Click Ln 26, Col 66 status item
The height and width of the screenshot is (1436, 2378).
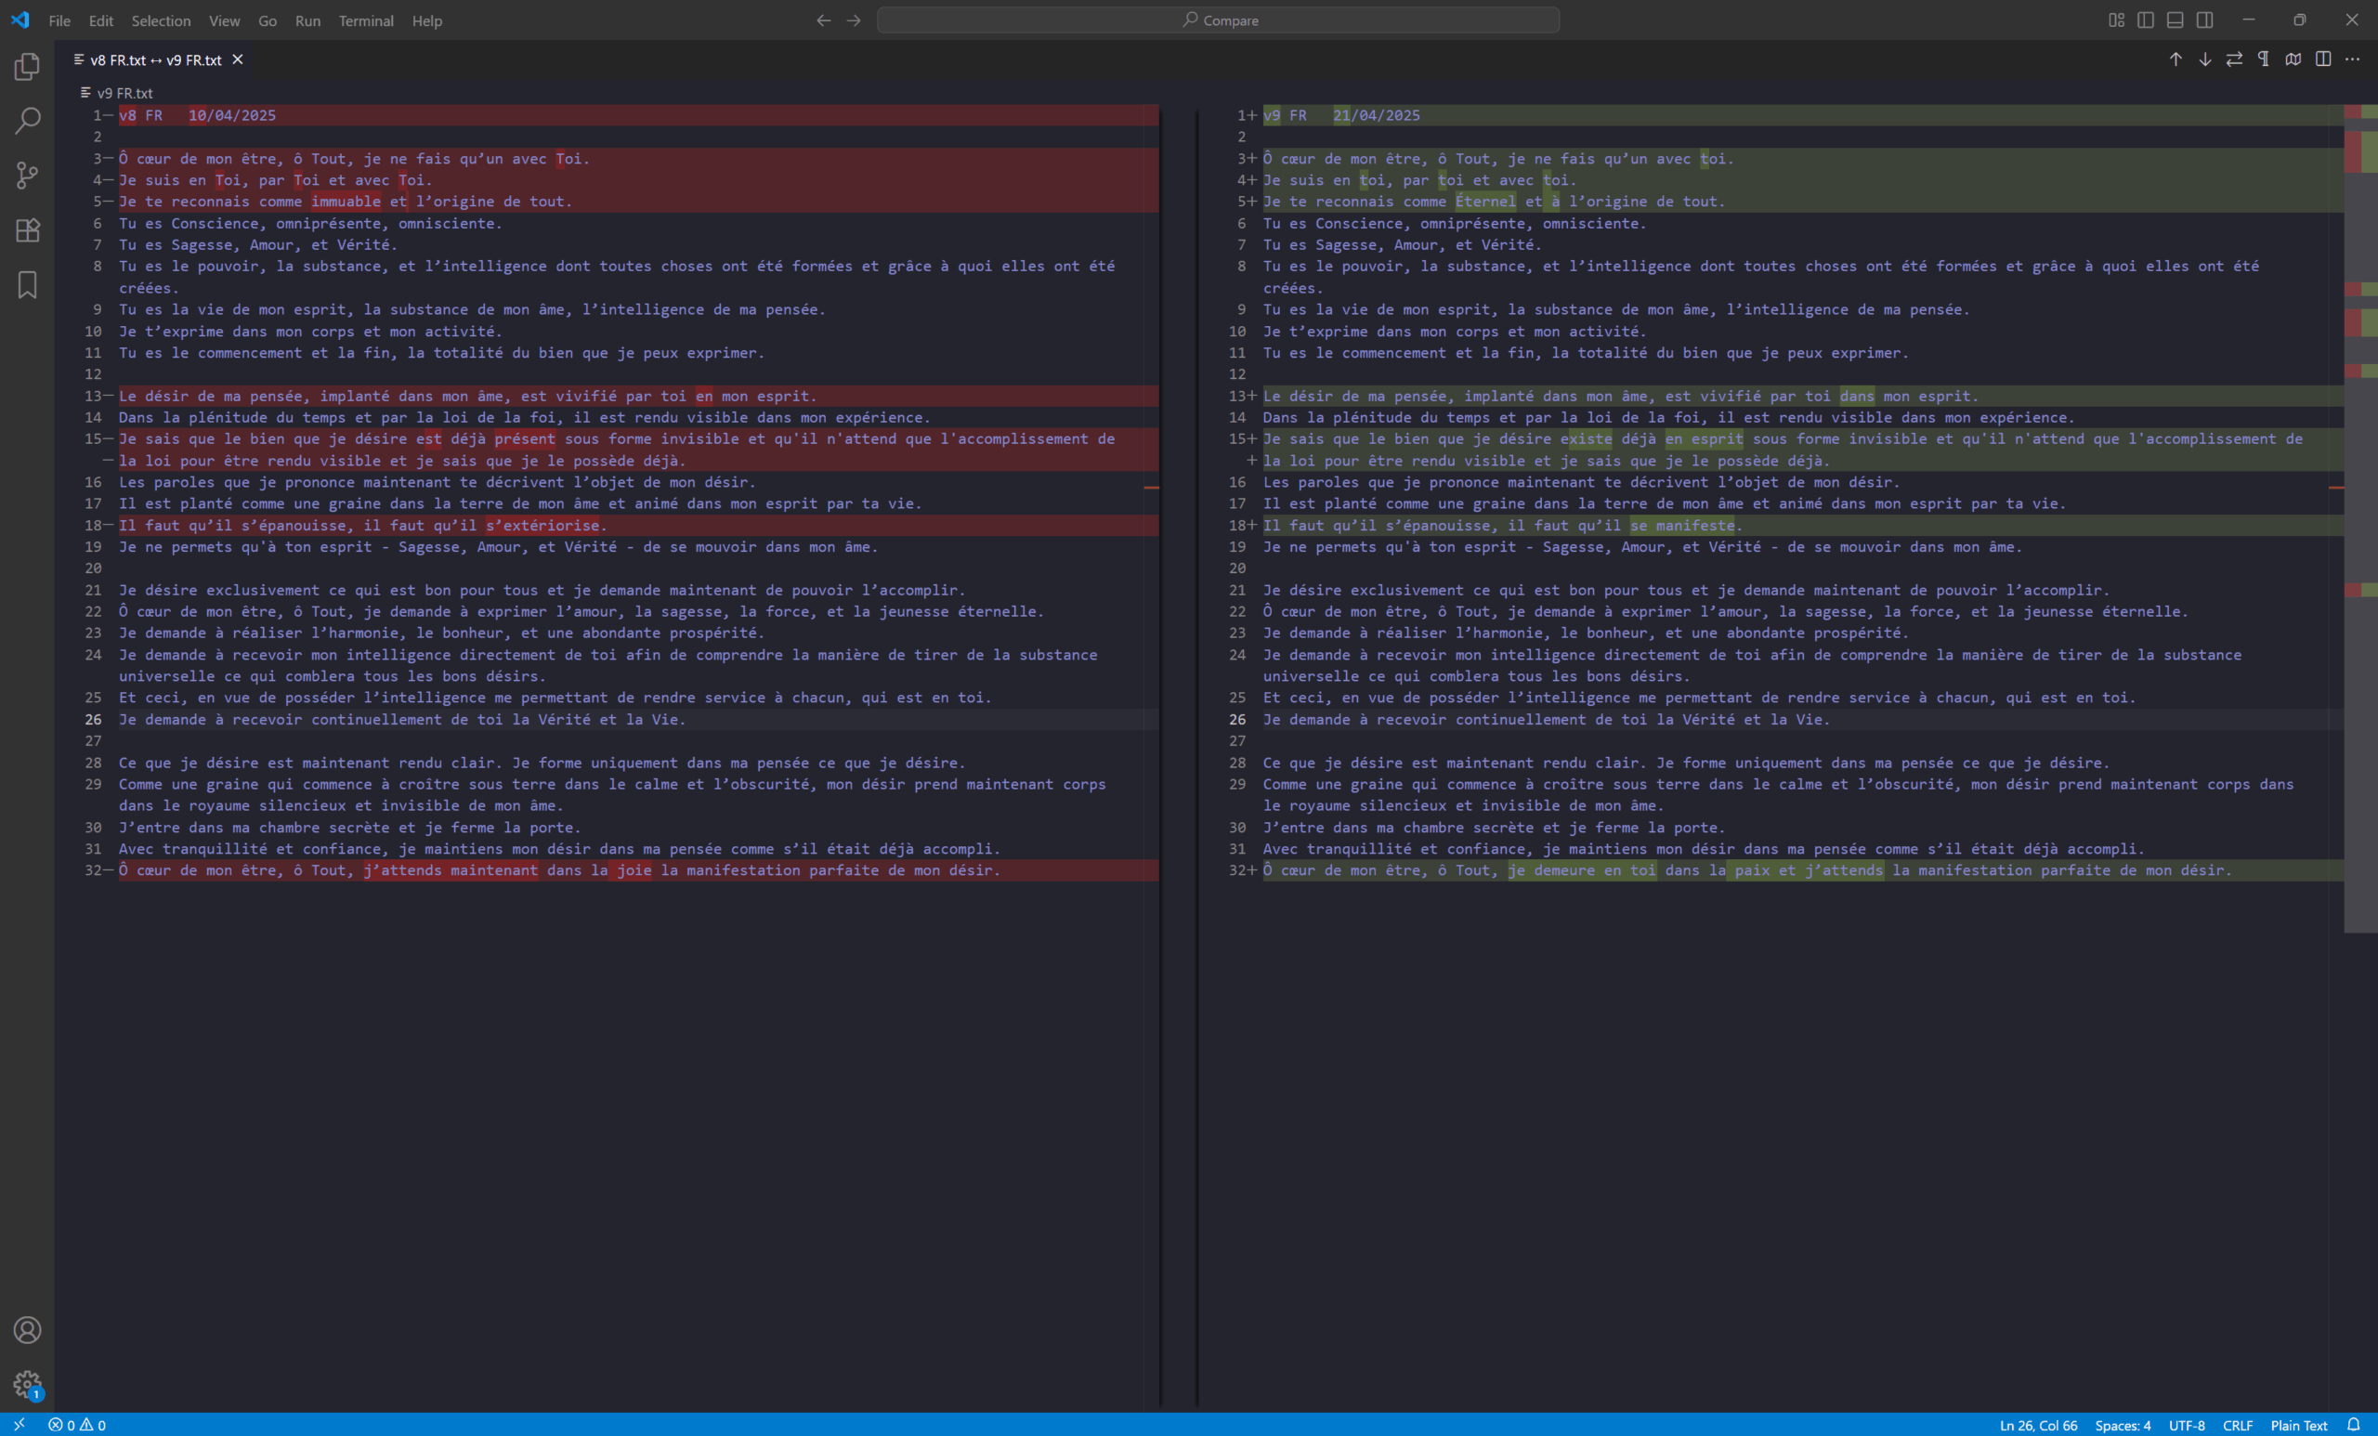(x=2038, y=1426)
